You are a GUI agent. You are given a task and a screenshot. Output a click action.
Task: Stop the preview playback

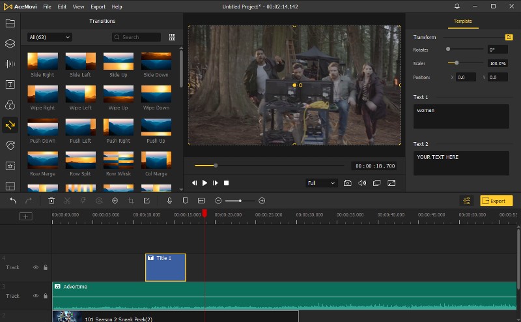226,183
